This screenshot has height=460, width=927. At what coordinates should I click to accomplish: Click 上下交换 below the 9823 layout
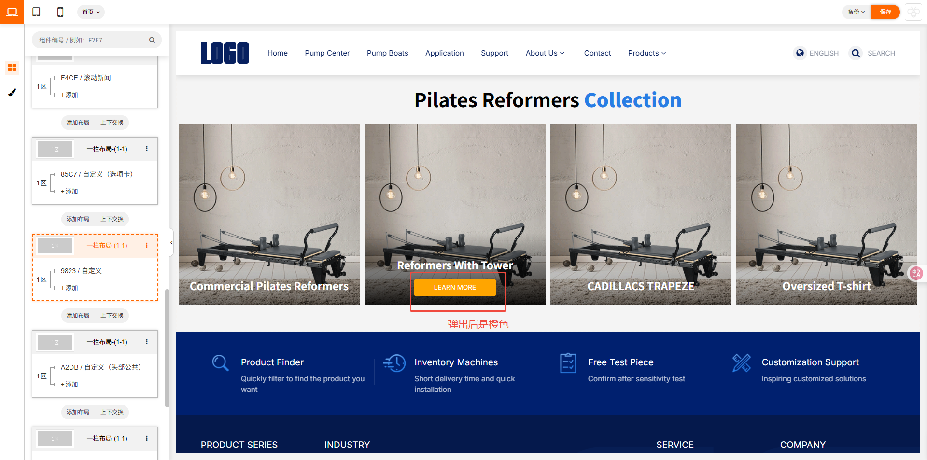point(112,316)
